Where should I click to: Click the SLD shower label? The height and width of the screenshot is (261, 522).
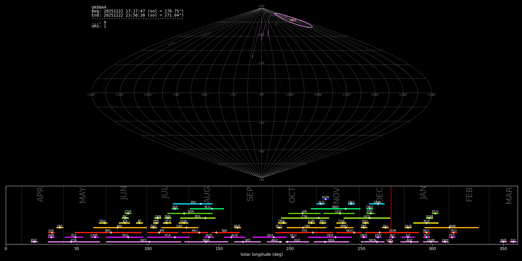coord(321,202)
